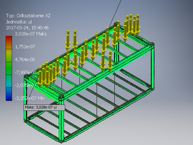Click the green band of the color legend
This screenshot has width=193, height=145.
(x=9, y=70)
